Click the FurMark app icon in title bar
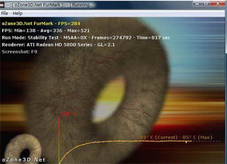 tap(2, 5)
